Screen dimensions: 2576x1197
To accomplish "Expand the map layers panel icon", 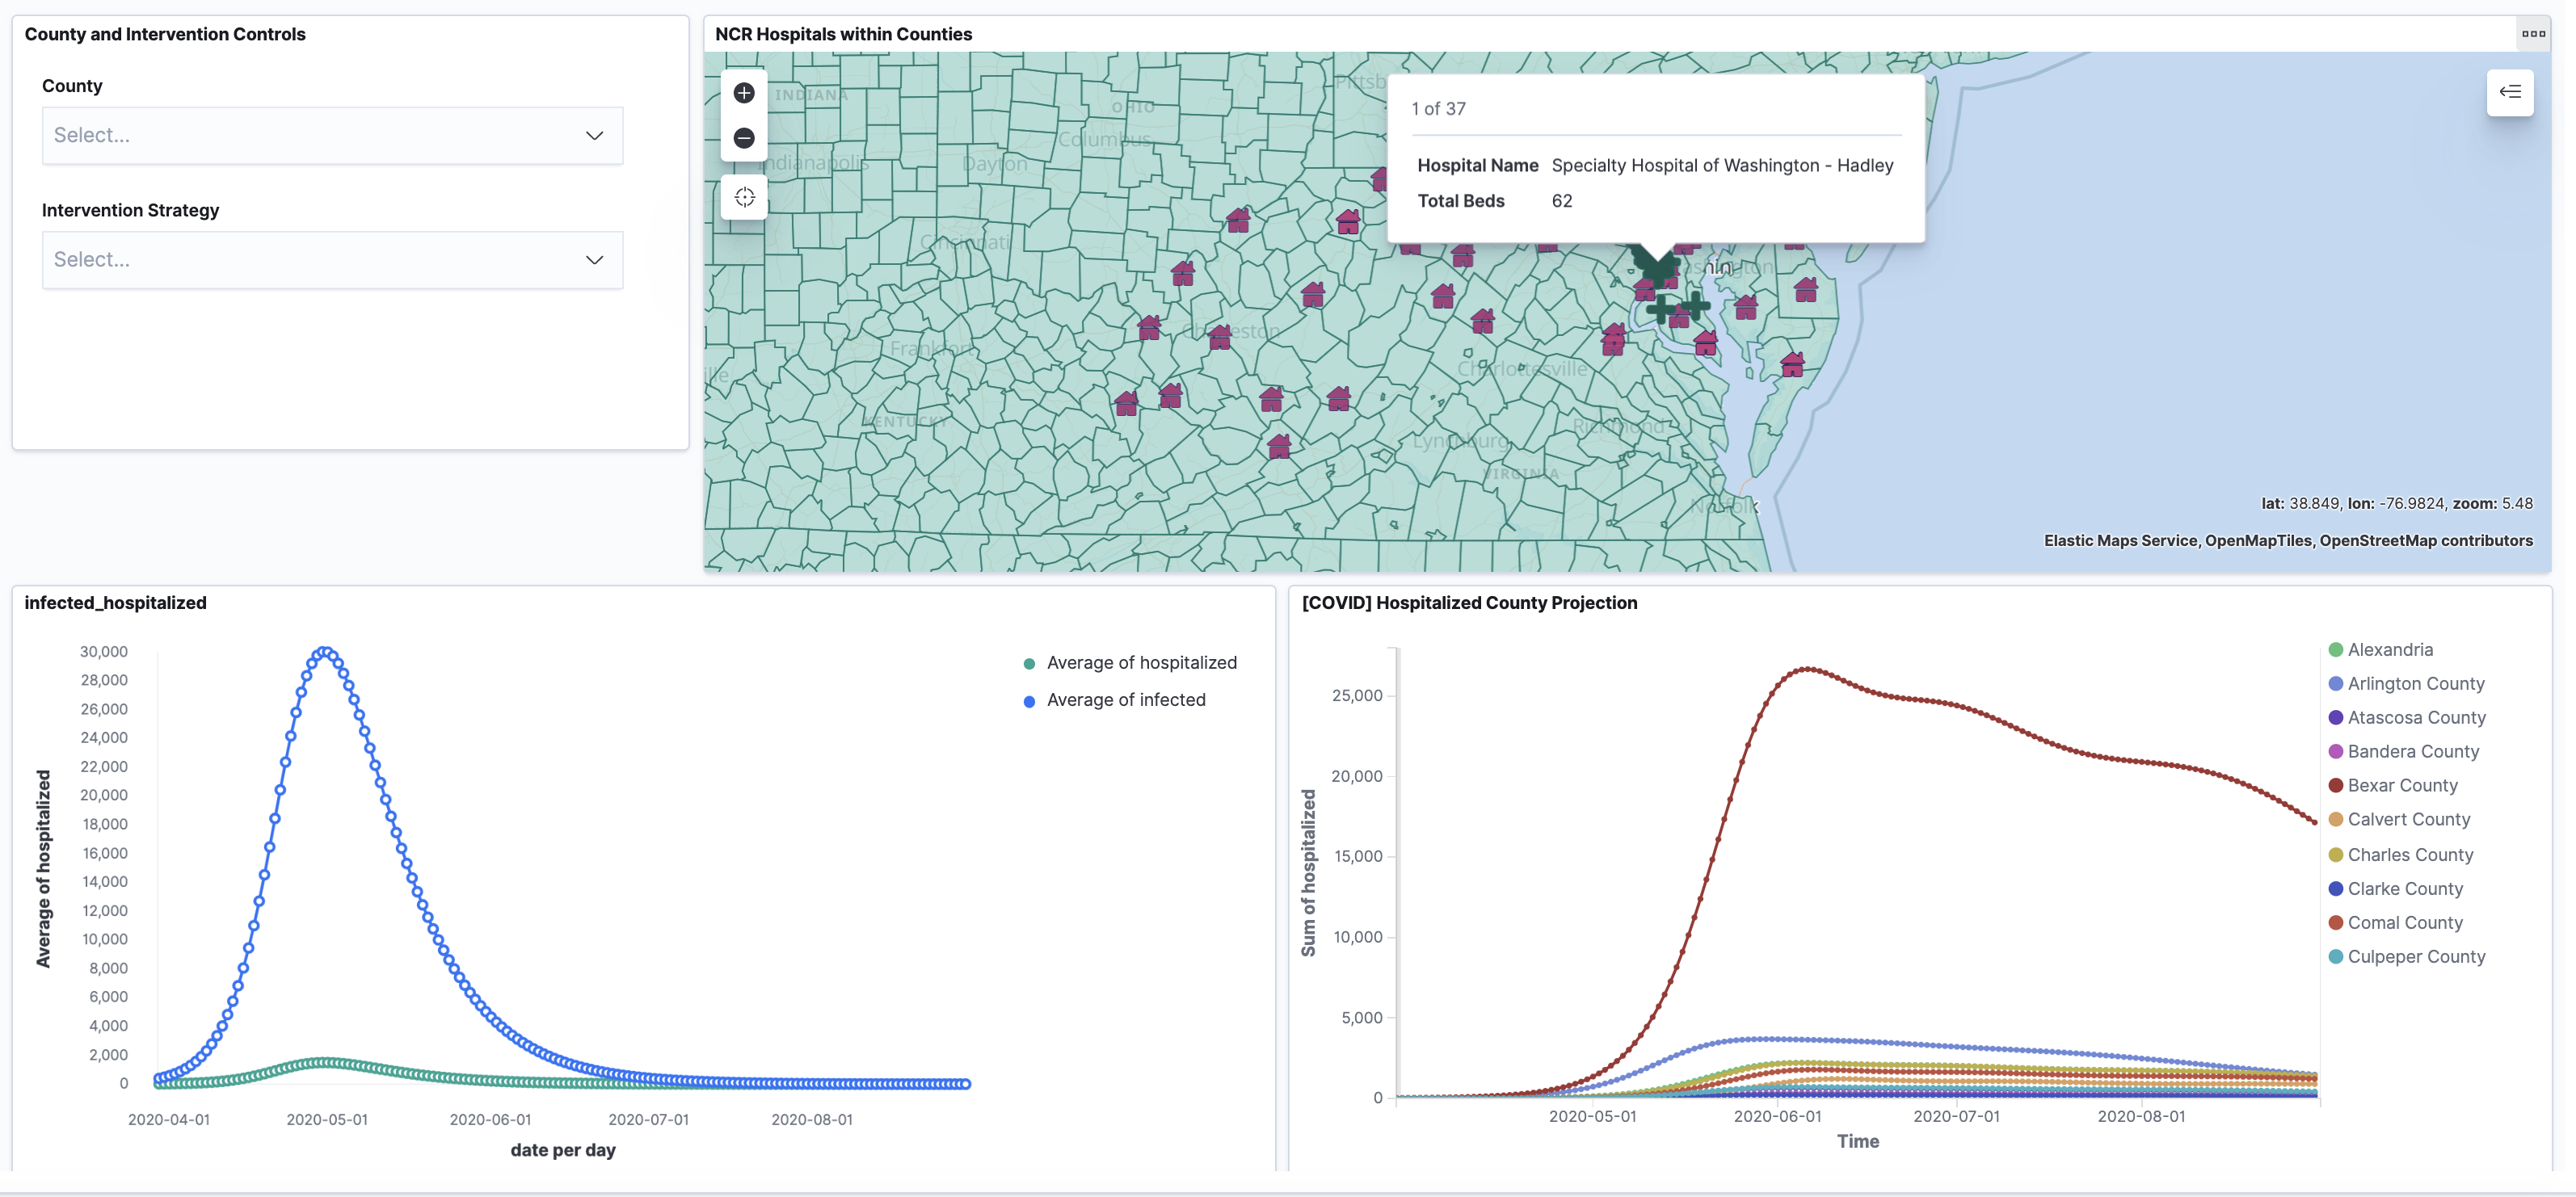I will 2509,92.
